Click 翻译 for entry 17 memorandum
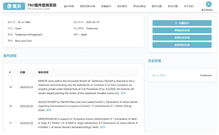Viewport: 219px width, 135px height. click(x=102, y=127)
